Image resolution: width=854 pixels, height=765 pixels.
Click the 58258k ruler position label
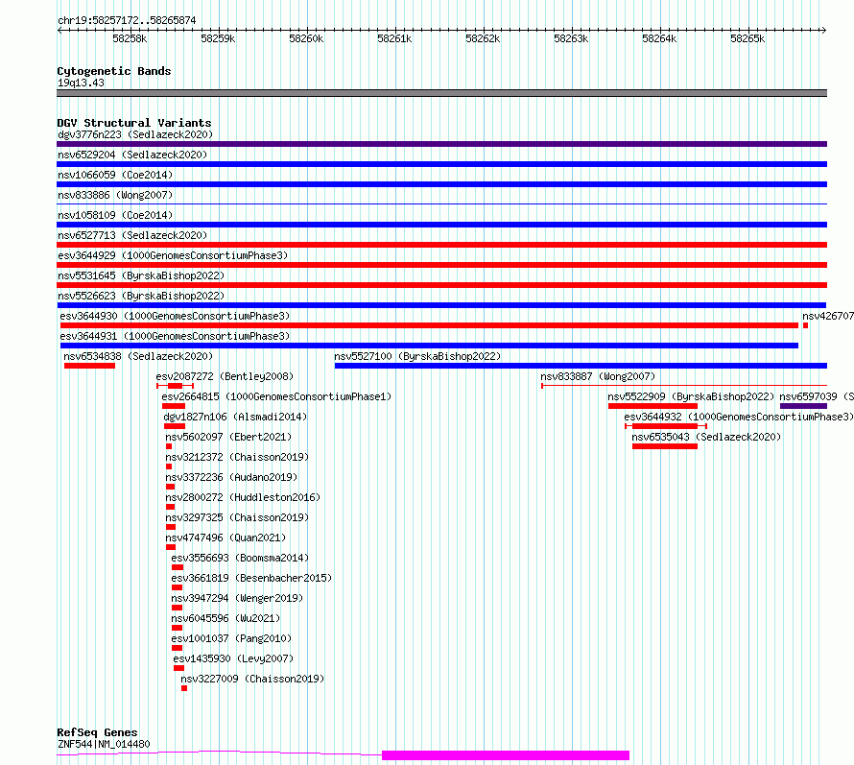(x=130, y=38)
